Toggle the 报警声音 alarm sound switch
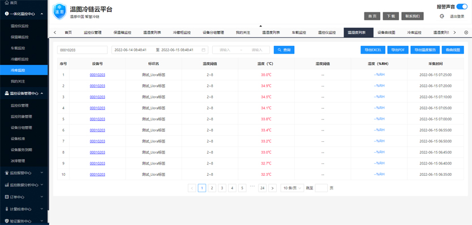 click(462, 7)
